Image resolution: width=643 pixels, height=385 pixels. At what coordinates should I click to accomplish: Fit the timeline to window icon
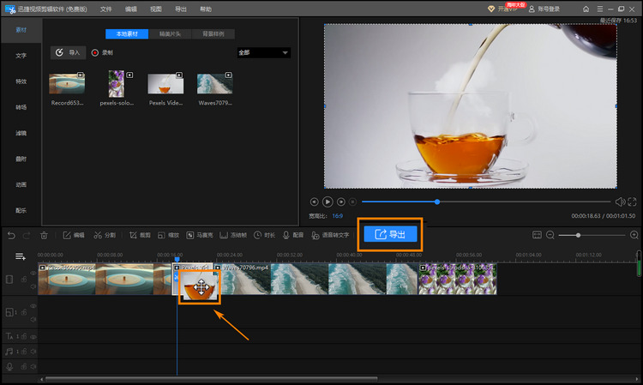[537, 235]
